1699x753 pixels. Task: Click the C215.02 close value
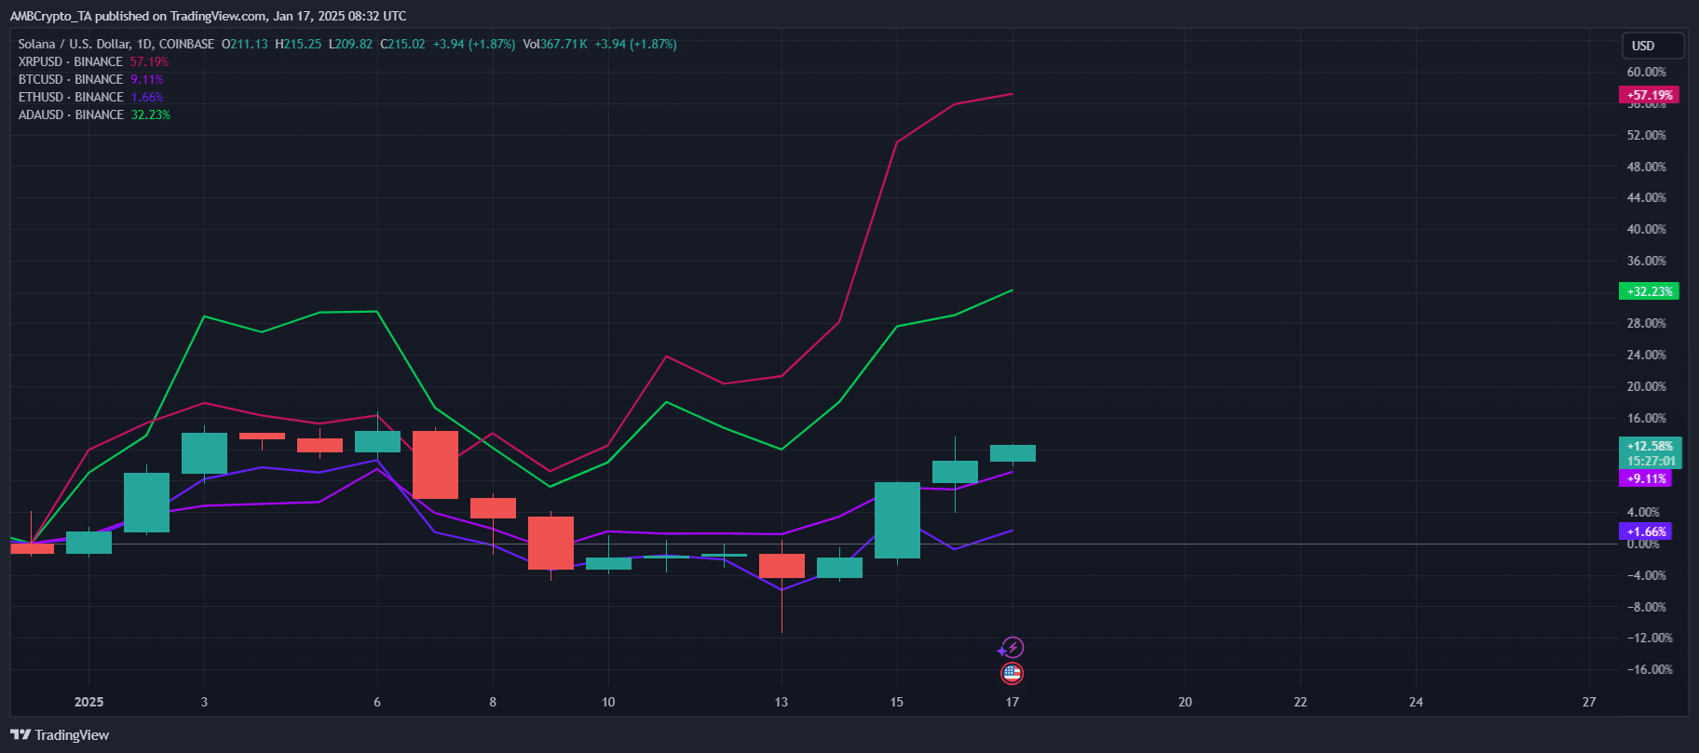point(402,44)
